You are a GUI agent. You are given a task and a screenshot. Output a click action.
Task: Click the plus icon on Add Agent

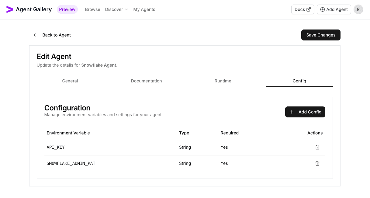click(322, 9)
